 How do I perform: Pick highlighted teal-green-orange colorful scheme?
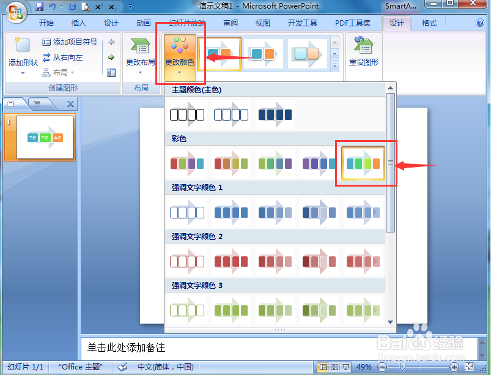(x=363, y=163)
